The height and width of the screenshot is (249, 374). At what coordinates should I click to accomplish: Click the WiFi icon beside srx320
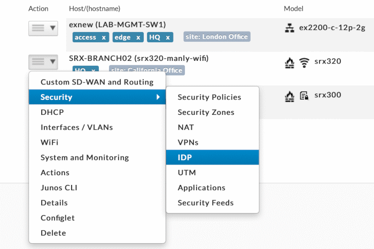[304, 63]
